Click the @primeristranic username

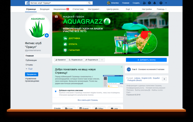coord(33,50)
